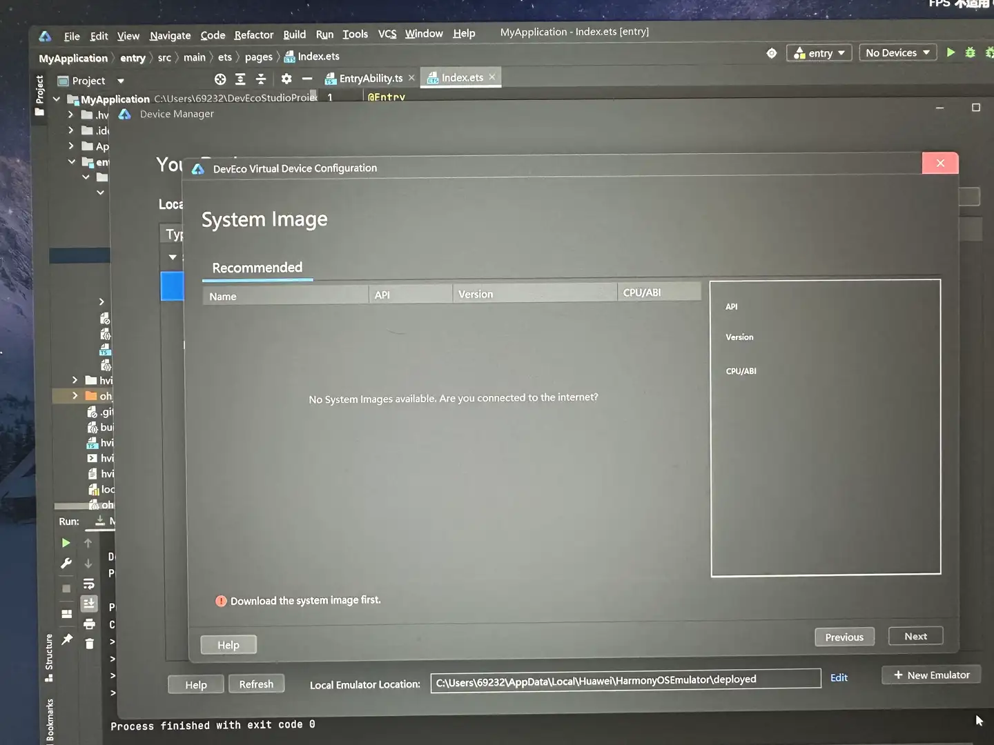Image resolution: width=994 pixels, height=745 pixels.
Task: Expand the .idea folder node
Action: (x=70, y=130)
